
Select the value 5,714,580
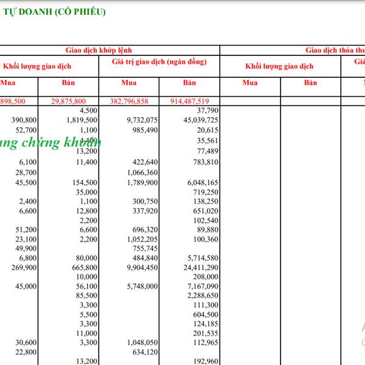tap(203, 258)
